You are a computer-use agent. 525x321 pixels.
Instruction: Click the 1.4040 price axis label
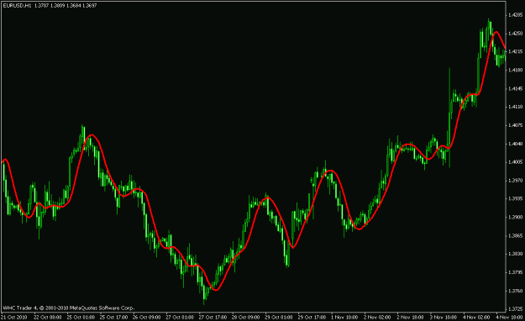coord(515,144)
